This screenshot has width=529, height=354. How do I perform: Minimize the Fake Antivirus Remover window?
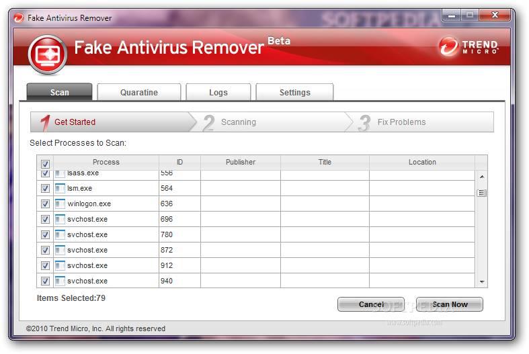pos(452,15)
